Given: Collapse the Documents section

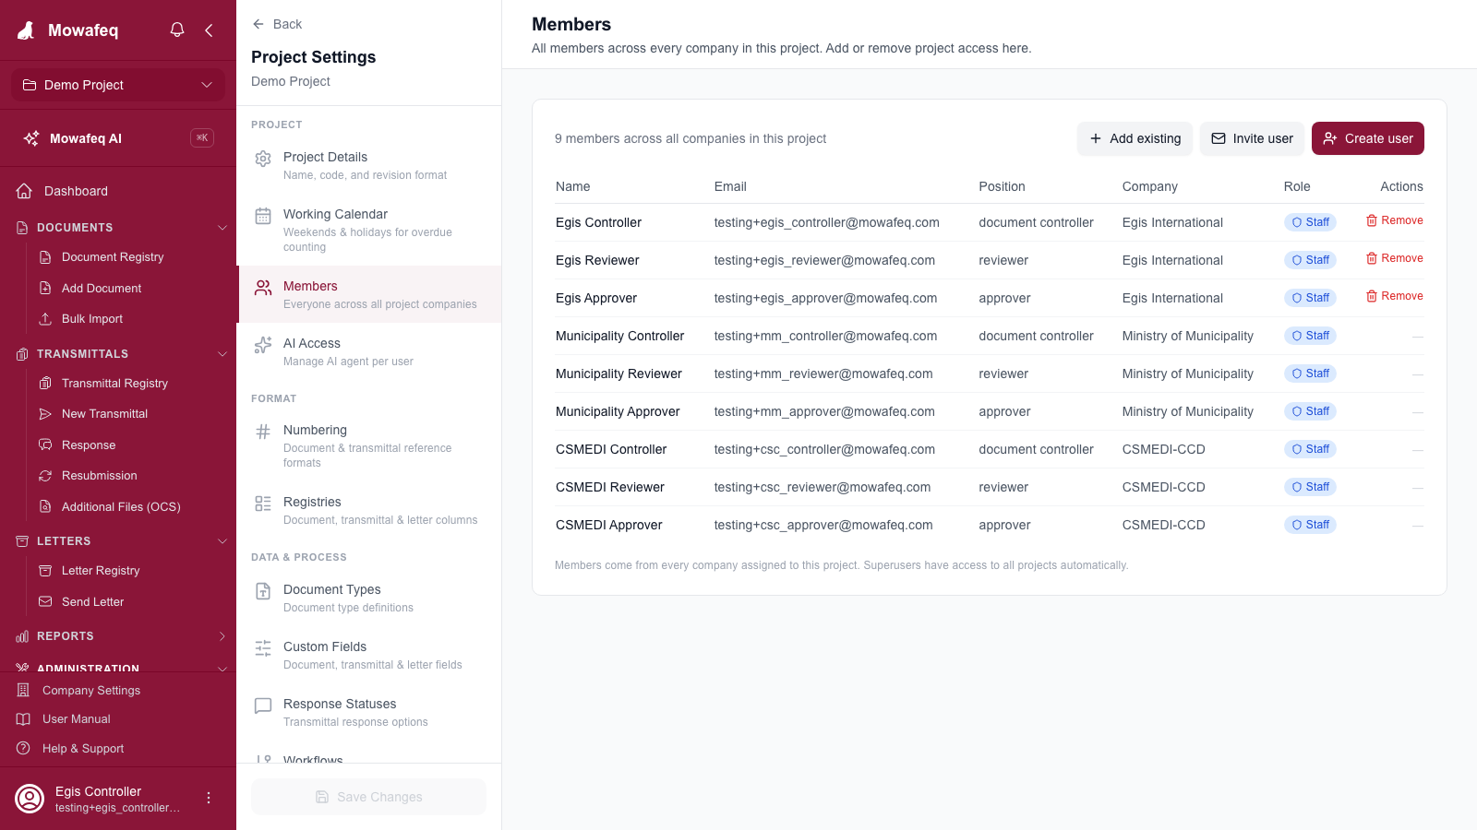Looking at the screenshot, I should click(222, 228).
